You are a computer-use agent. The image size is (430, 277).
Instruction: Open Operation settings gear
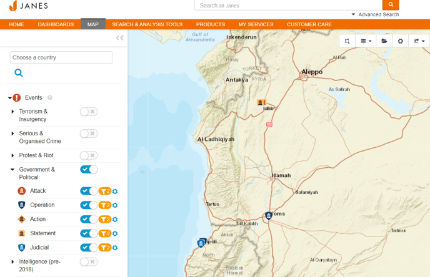click(x=115, y=205)
